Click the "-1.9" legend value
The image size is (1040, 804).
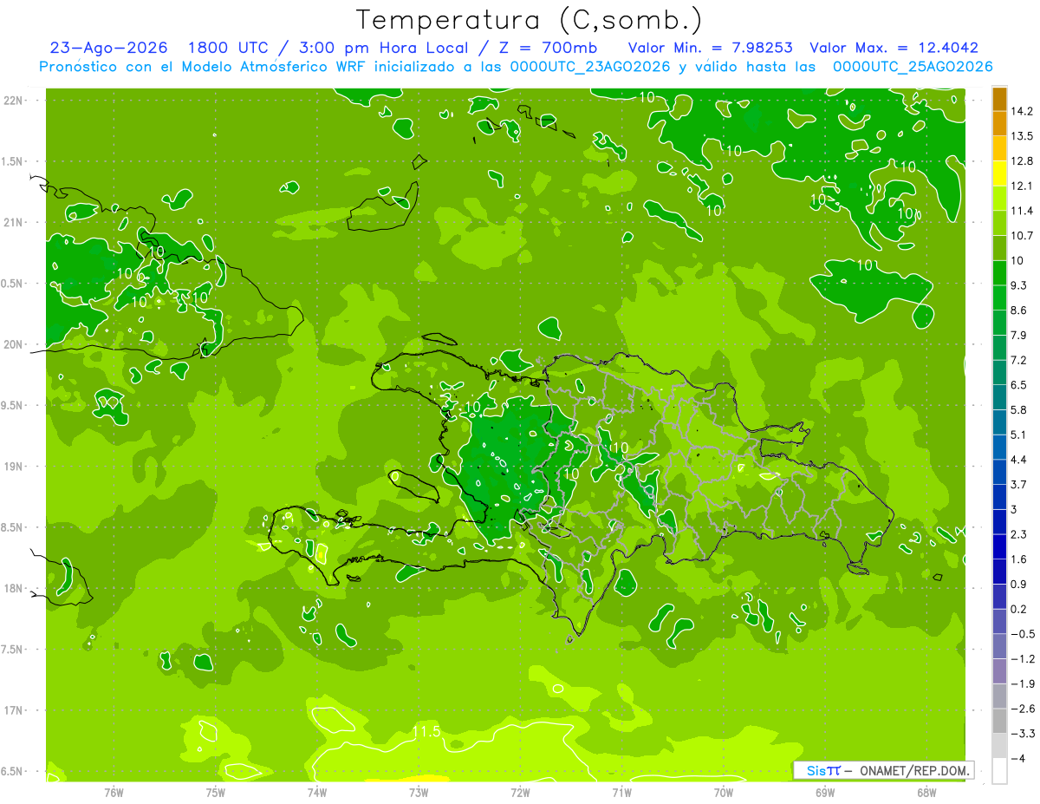pyautogui.click(x=1022, y=683)
